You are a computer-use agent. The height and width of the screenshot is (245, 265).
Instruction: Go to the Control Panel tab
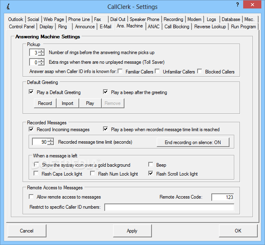coord(22,27)
